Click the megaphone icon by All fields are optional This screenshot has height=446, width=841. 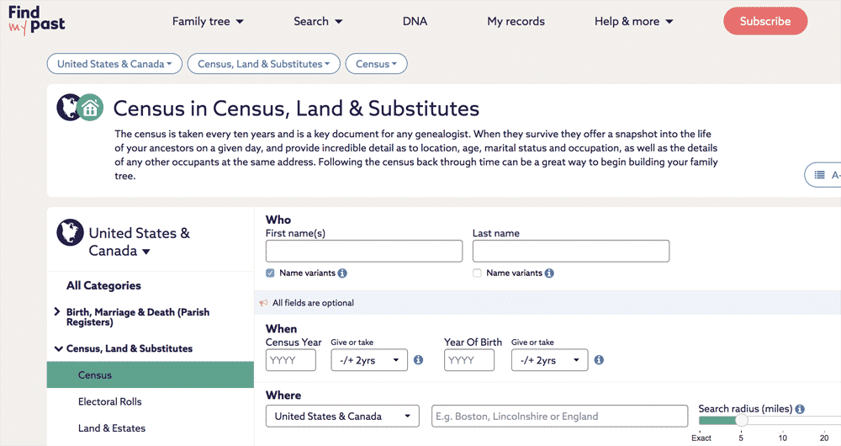click(263, 303)
